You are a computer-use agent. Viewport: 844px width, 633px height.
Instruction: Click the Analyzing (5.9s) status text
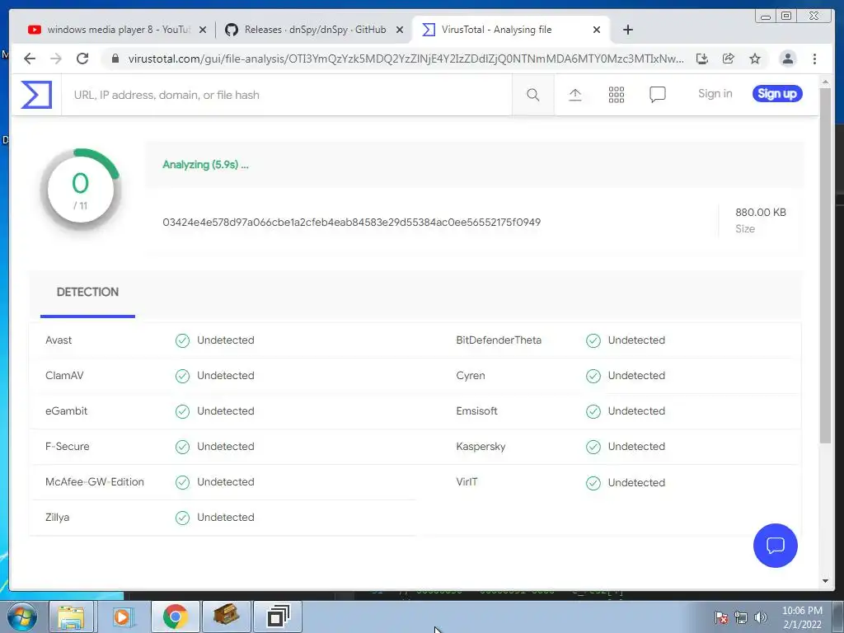205,165
